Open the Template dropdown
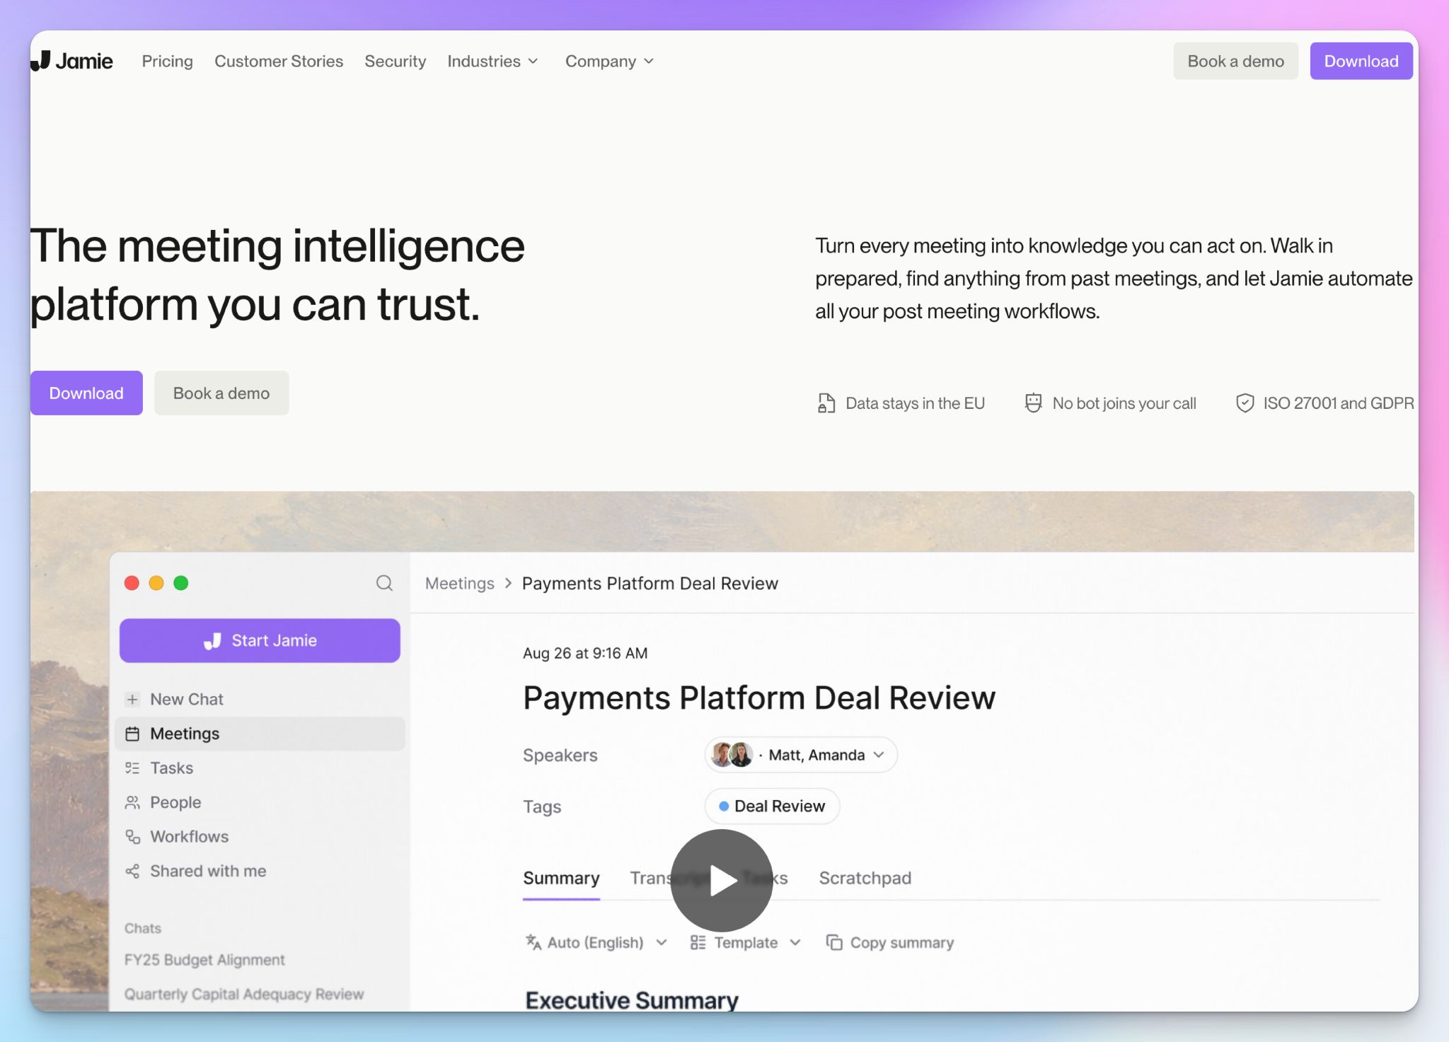1449x1042 pixels. (x=746, y=942)
